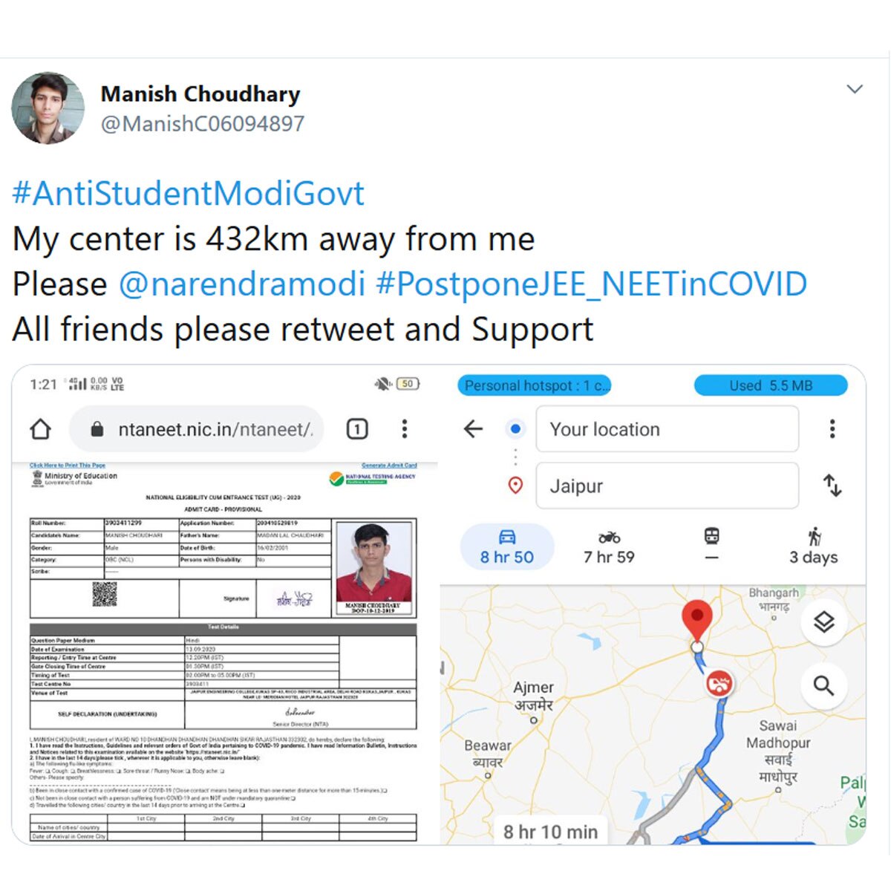
Task: Open the #AntiStudentModiGovt hashtag
Action: pyautogui.click(x=189, y=194)
